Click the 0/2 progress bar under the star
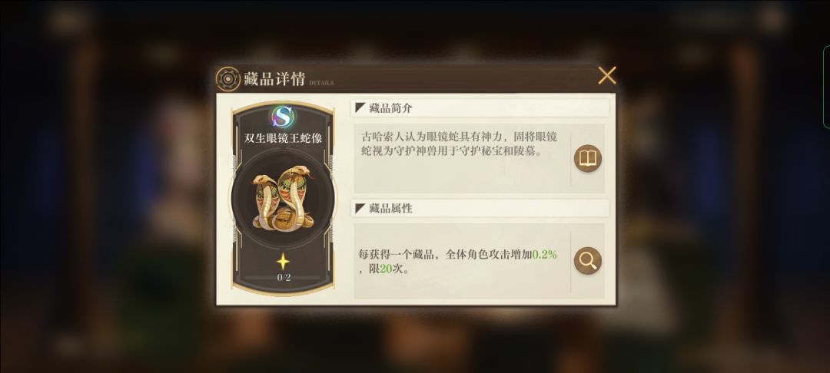 tap(283, 278)
